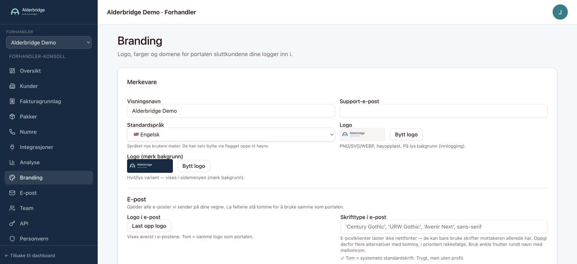This screenshot has height=264, width=577.
Task: Click the Personvern shield icon
Action: tap(12, 238)
